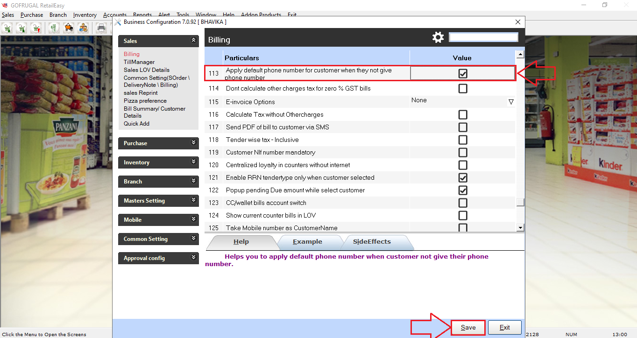
Task: Click the status bar message "Click the Menu to Open the Screens"
Action: click(x=44, y=334)
